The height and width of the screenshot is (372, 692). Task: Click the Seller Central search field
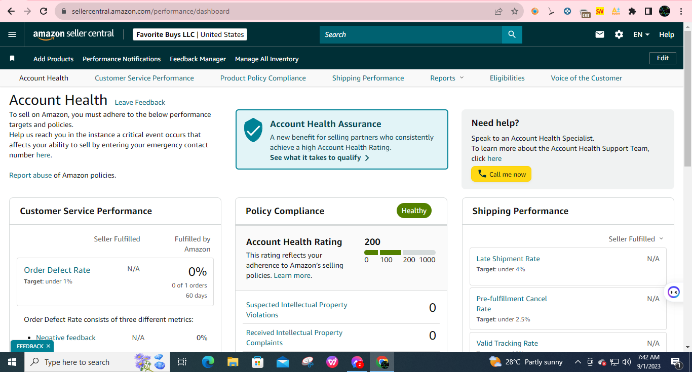point(411,34)
